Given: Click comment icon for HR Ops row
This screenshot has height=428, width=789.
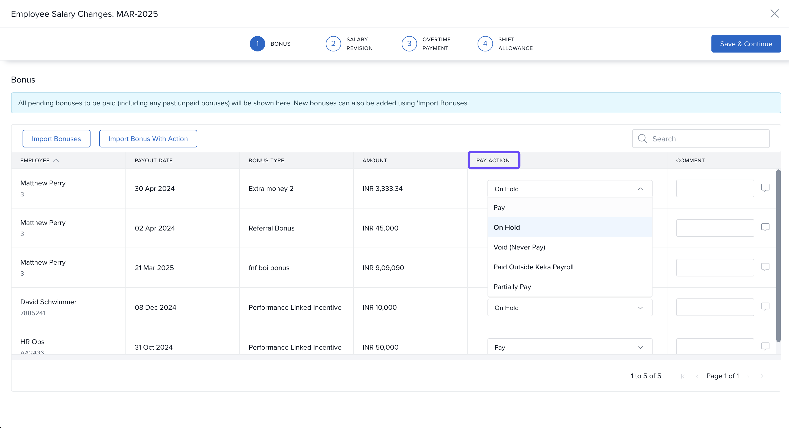Looking at the screenshot, I should point(765,346).
